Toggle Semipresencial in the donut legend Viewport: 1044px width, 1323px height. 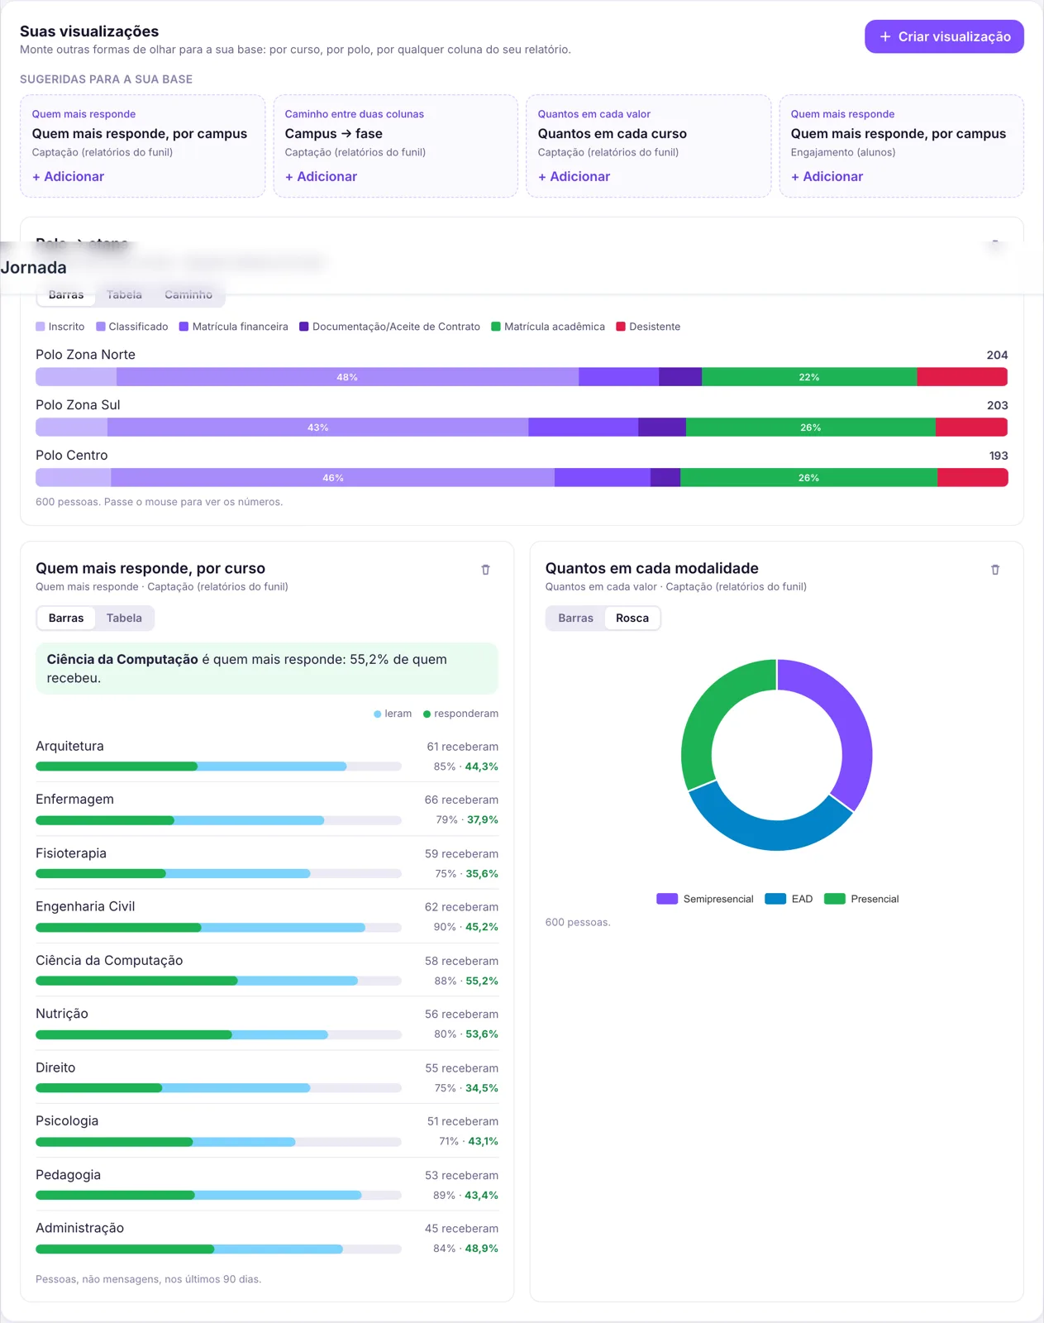(x=705, y=899)
